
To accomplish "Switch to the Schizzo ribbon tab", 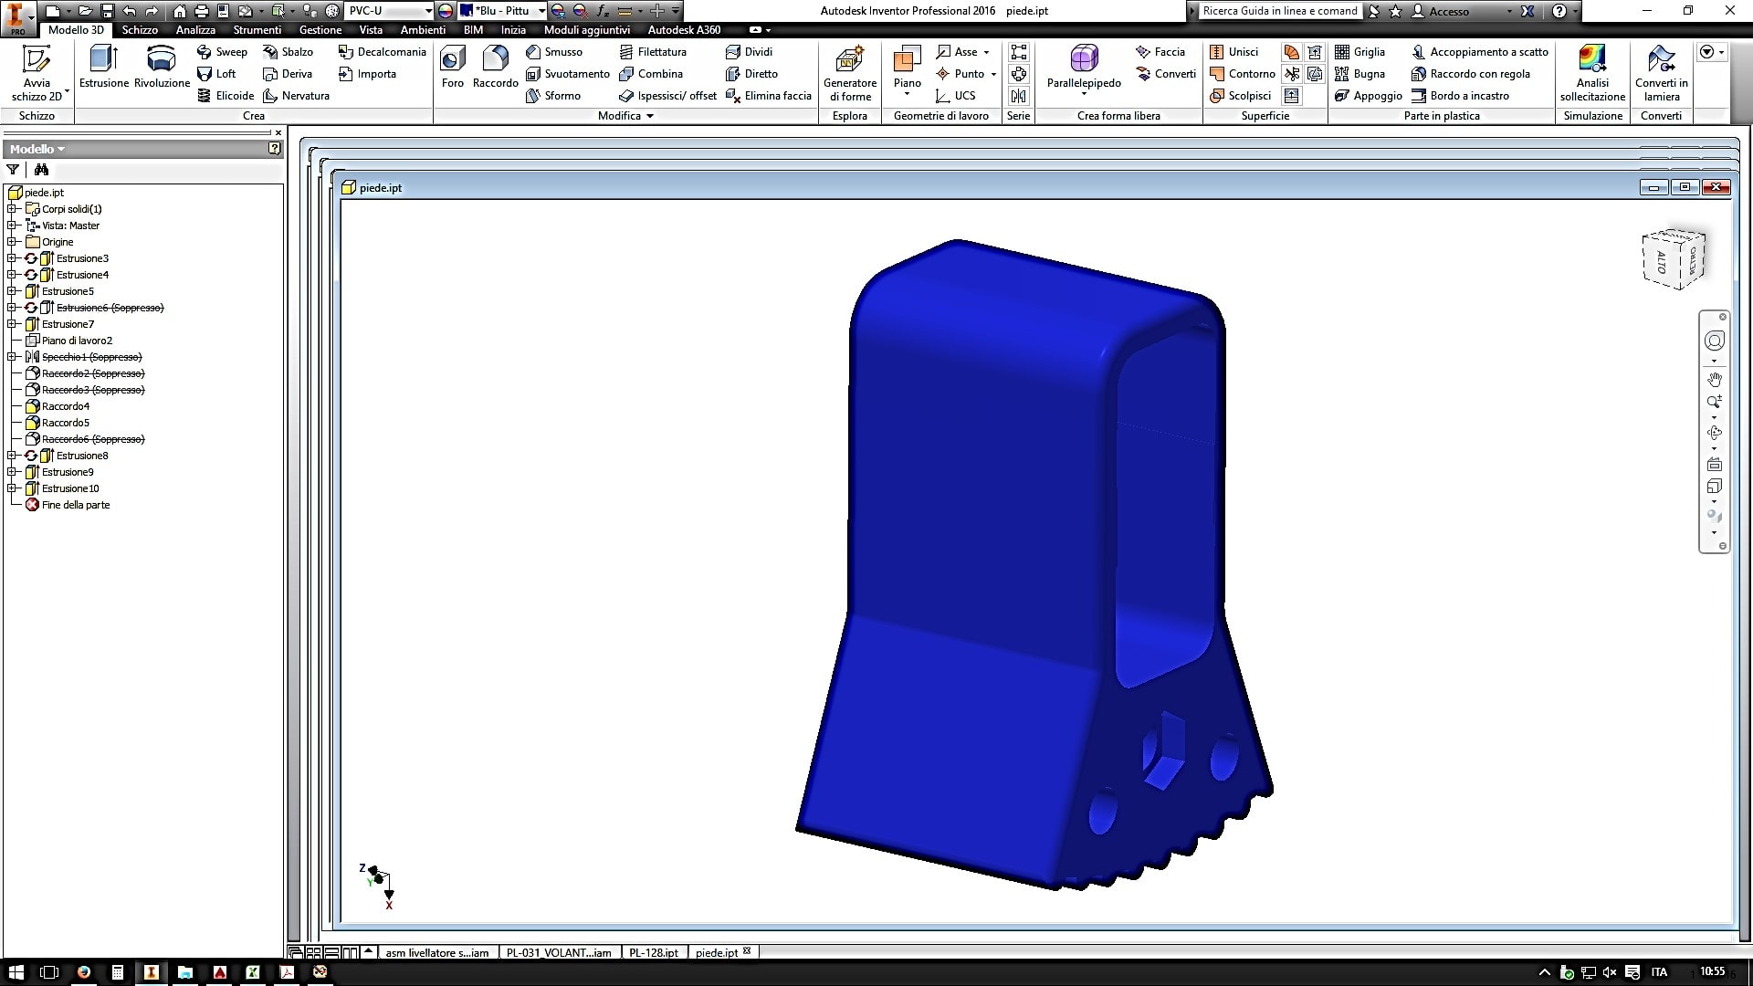I will point(140,30).
